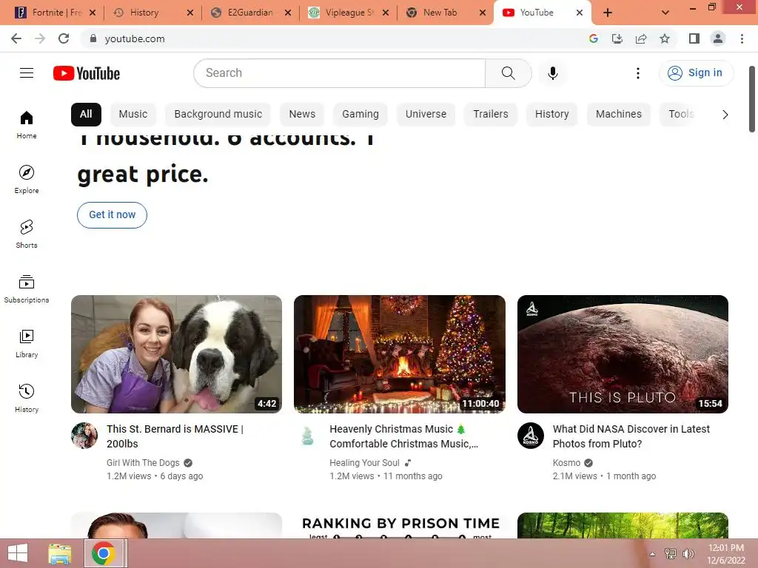
Task: Open Kosmo channel avatar
Action: click(531, 436)
